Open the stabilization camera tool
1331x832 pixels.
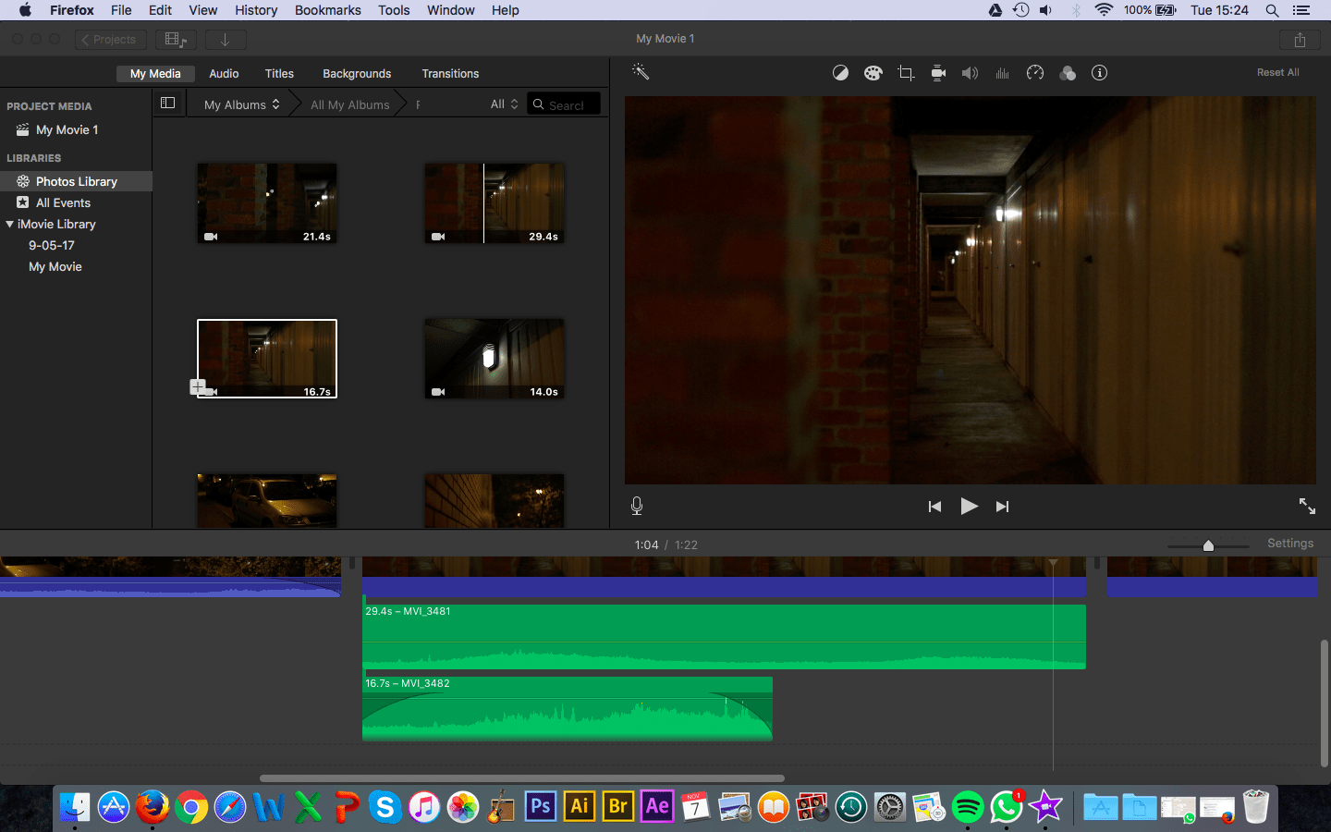point(938,73)
